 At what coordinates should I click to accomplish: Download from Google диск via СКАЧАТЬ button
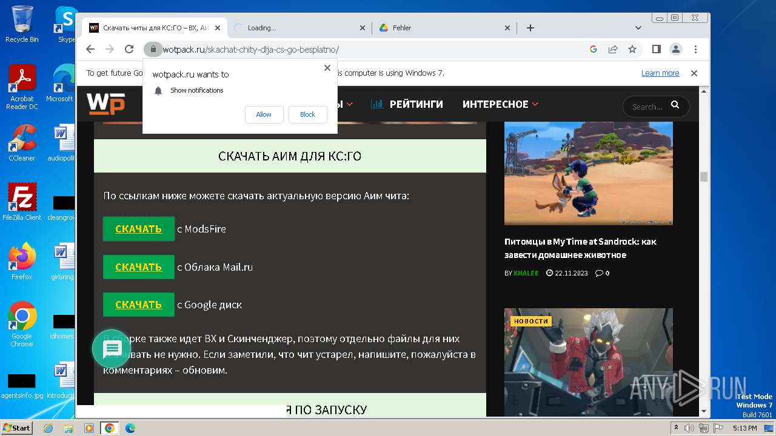point(139,305)
